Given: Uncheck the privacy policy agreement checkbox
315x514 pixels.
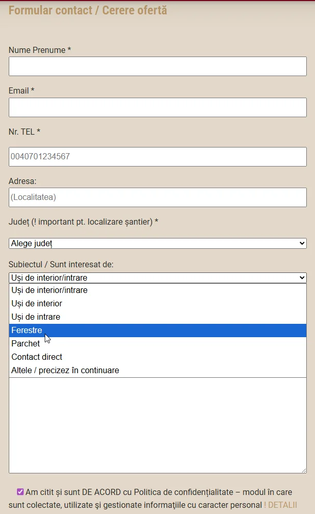Looking at the screenshot, I should (x=21, y=492).
